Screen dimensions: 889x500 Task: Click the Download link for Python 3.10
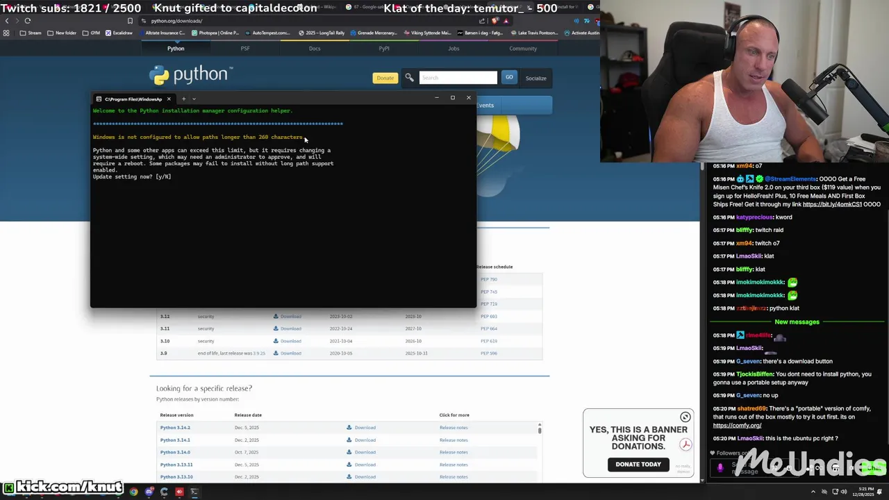288,341
